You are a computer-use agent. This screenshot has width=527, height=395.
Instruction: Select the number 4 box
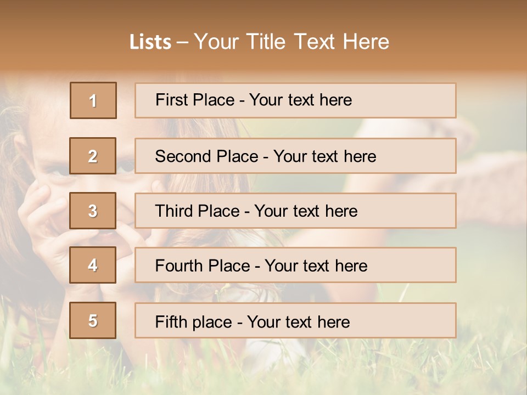93,265
